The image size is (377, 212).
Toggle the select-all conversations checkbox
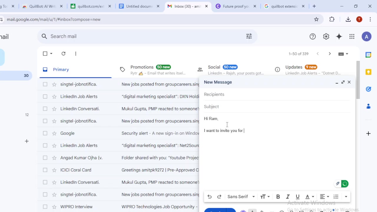(45, 54)
